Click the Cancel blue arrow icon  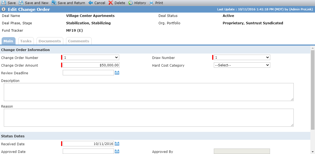pyautogui.click(x=91, y=3)
